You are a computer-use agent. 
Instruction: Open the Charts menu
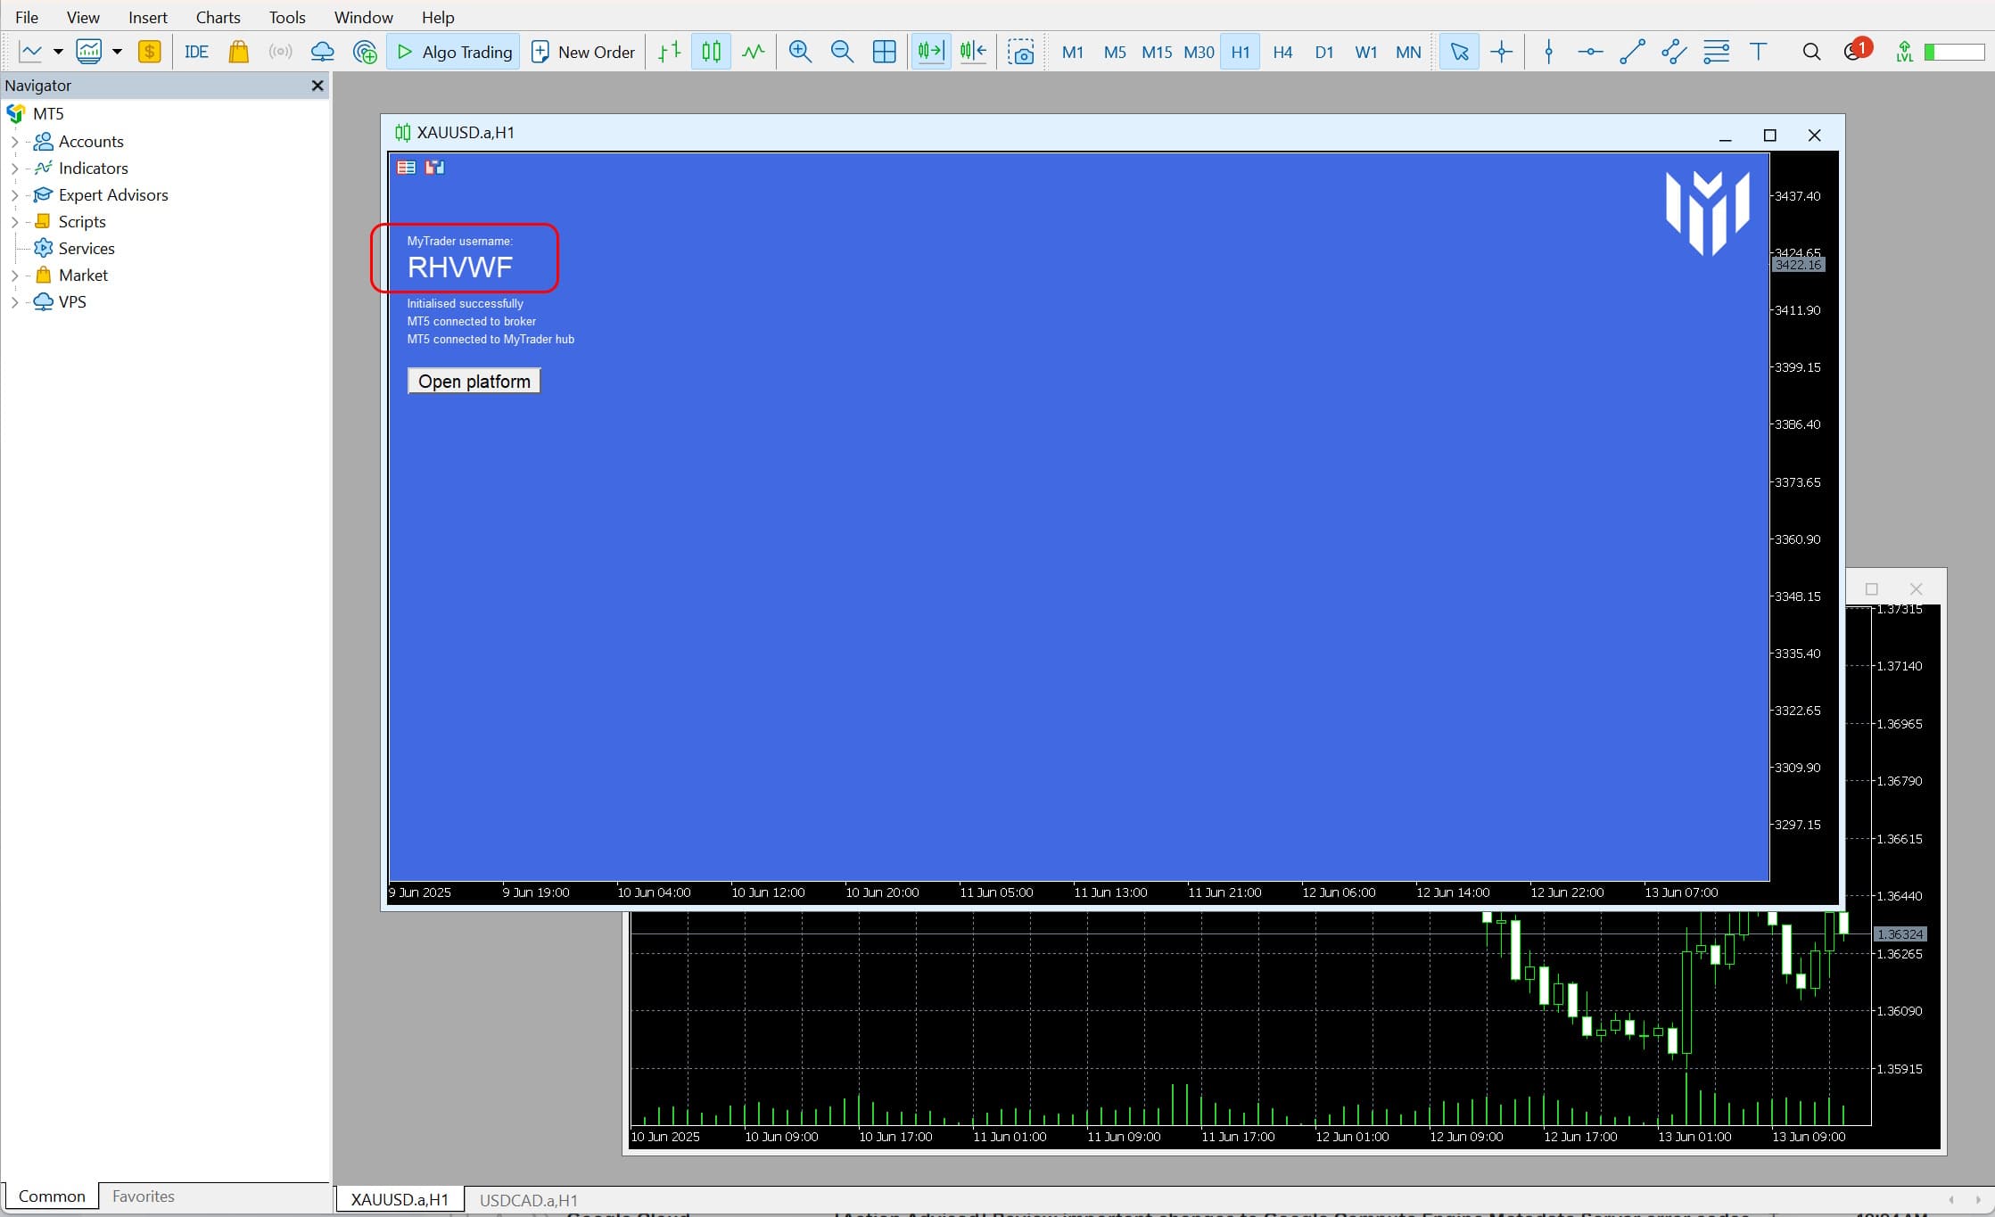pyautogui.click(x=217, y=17)
